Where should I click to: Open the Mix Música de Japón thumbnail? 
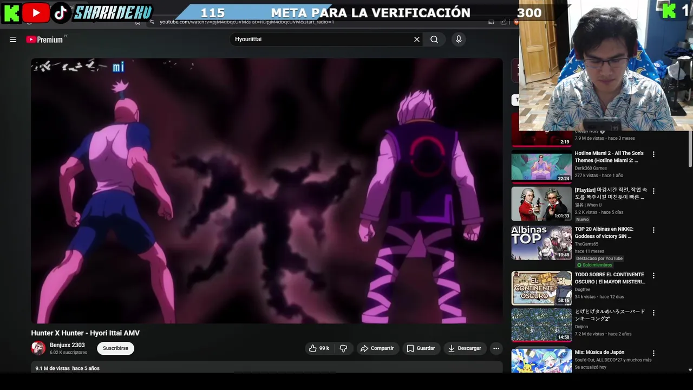click(x=541, y=360)
